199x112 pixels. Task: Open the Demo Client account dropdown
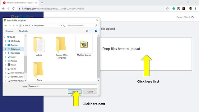pyautogui.click(x=185, y=17)
